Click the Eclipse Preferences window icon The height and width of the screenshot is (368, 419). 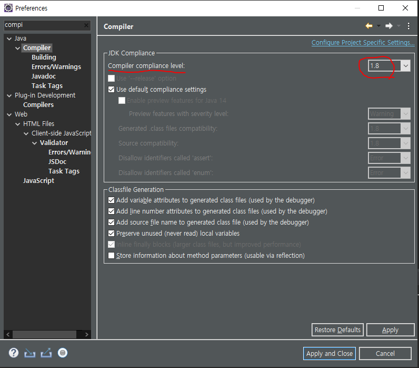point(8,8)
